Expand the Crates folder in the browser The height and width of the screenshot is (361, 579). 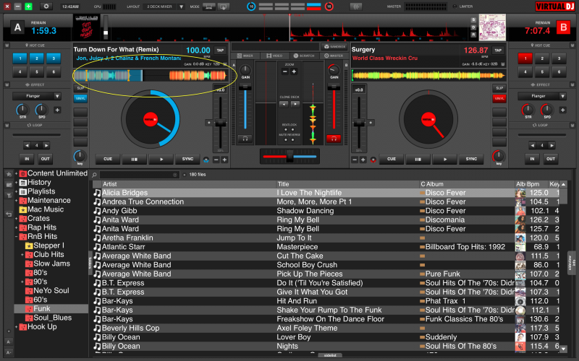pos(16,218)
